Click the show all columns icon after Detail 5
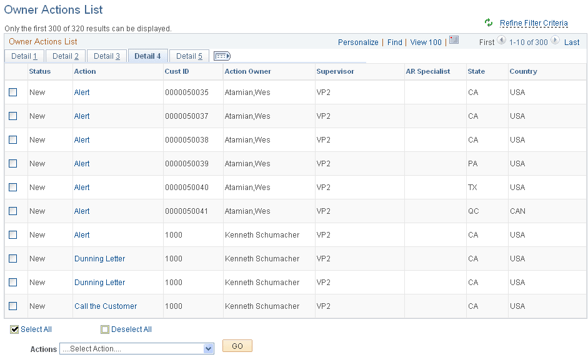Viewport: 588px width, 362px height. (x=222, y=56)
